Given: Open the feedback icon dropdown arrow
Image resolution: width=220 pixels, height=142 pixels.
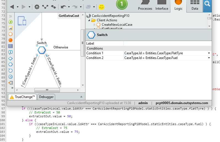Looking at the screenshot, I should coord(94,7).
